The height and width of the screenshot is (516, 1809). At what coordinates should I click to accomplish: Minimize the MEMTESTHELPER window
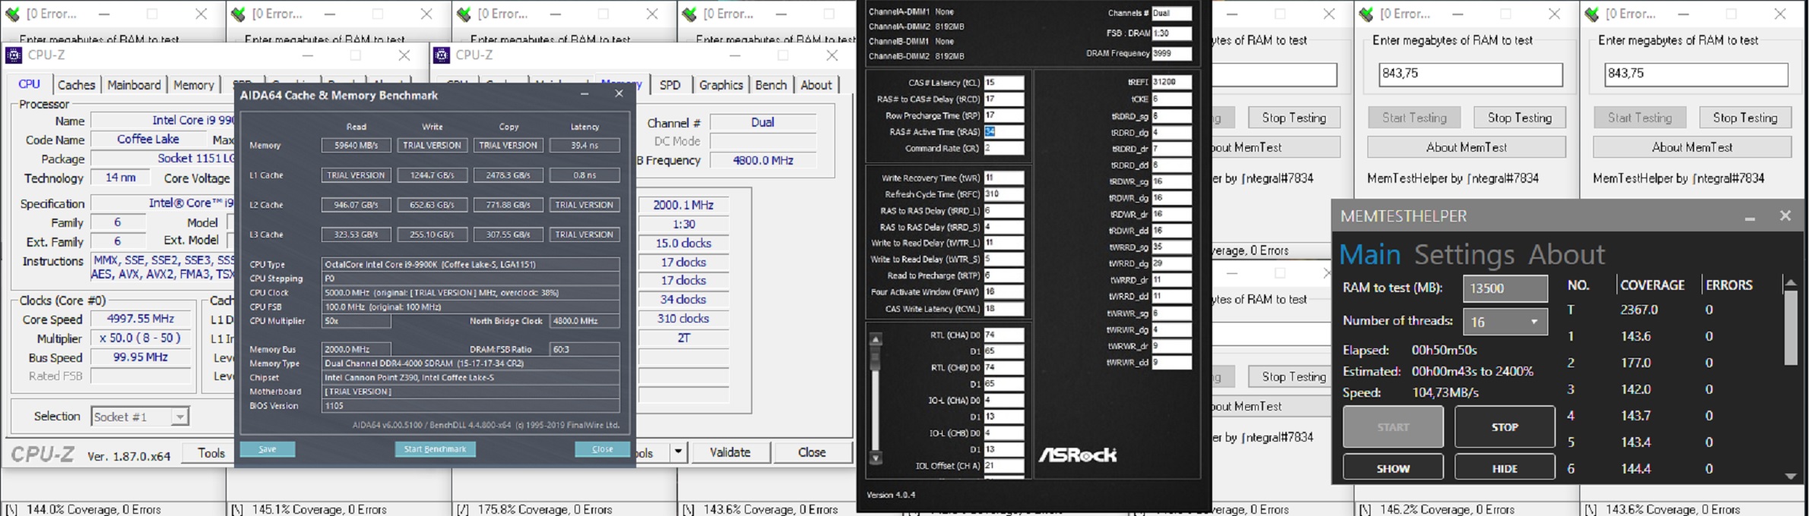click(x=1750, y=218)
